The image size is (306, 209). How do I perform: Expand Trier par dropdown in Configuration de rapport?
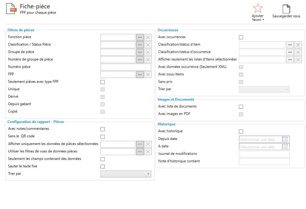point(126,174)
